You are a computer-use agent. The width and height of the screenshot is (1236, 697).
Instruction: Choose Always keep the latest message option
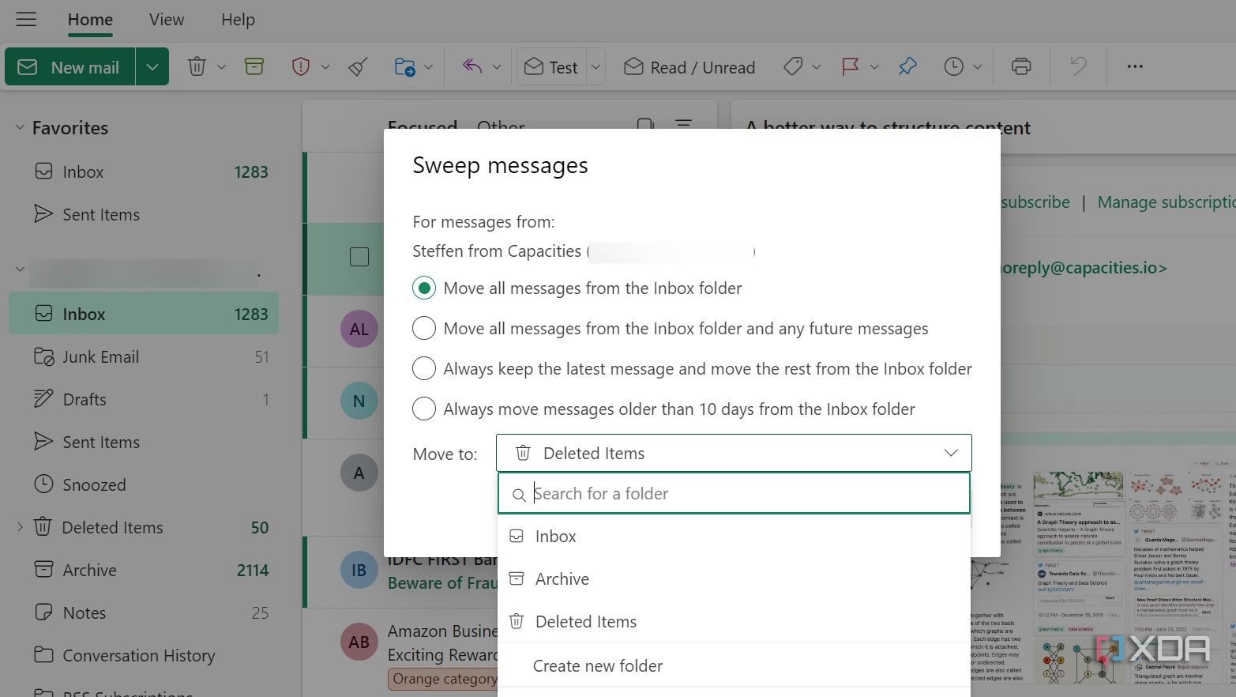pos(424,368)
